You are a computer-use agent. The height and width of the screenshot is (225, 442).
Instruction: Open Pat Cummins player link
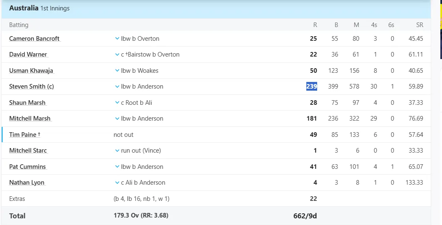(x=27, y=167)
